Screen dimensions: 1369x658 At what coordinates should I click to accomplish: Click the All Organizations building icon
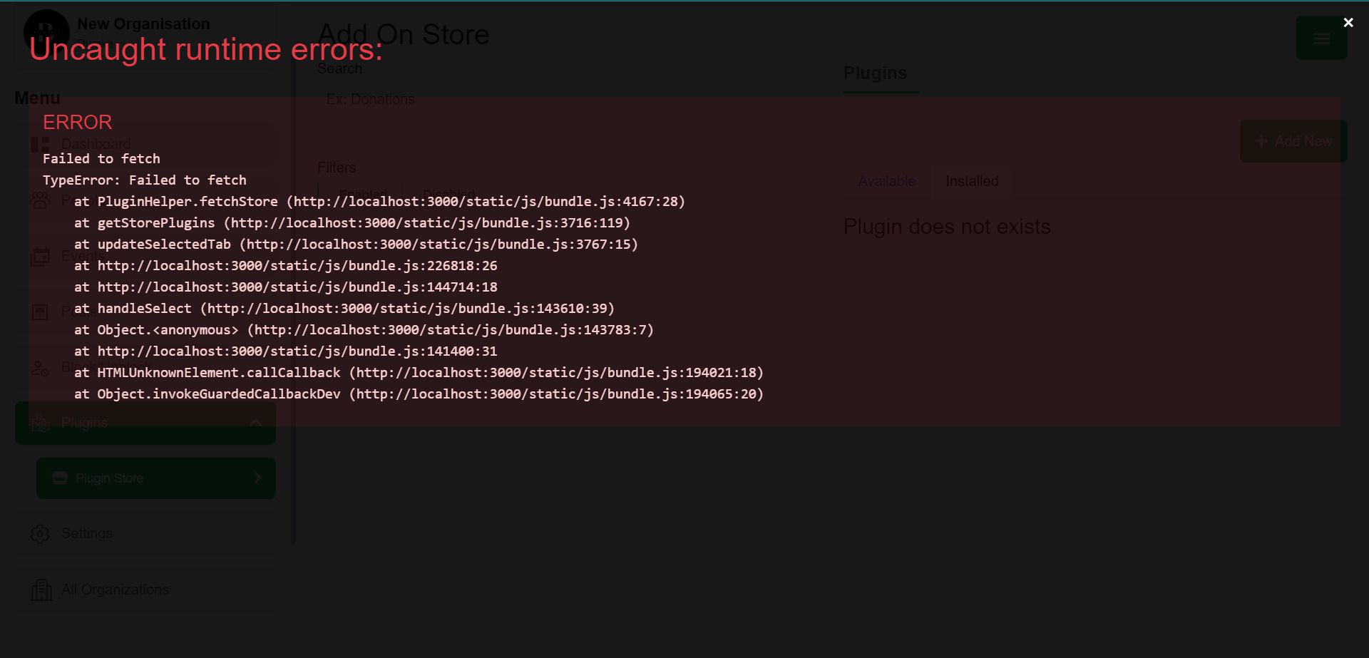[x=42, y=590]
